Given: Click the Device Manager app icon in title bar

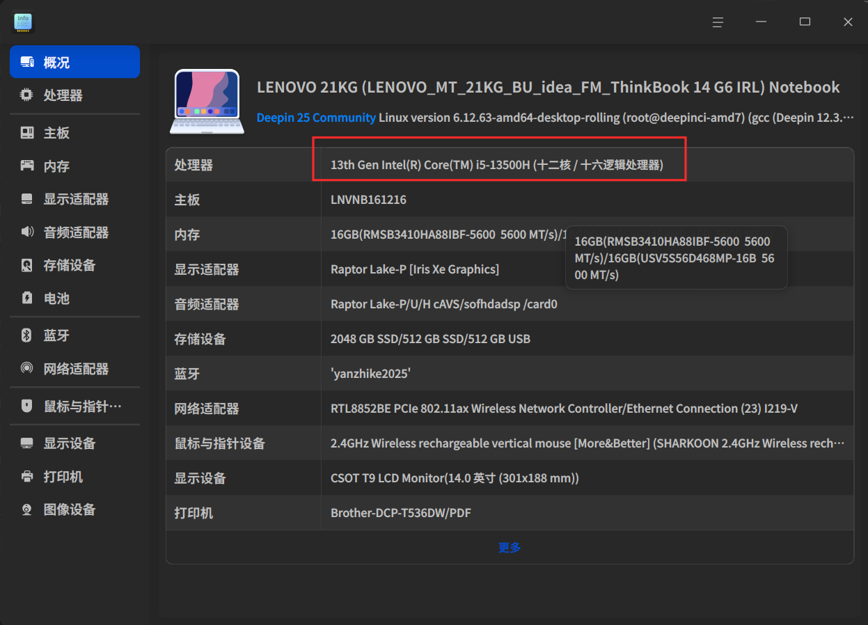Looking at the screenshot, I should tap(24, 22).
